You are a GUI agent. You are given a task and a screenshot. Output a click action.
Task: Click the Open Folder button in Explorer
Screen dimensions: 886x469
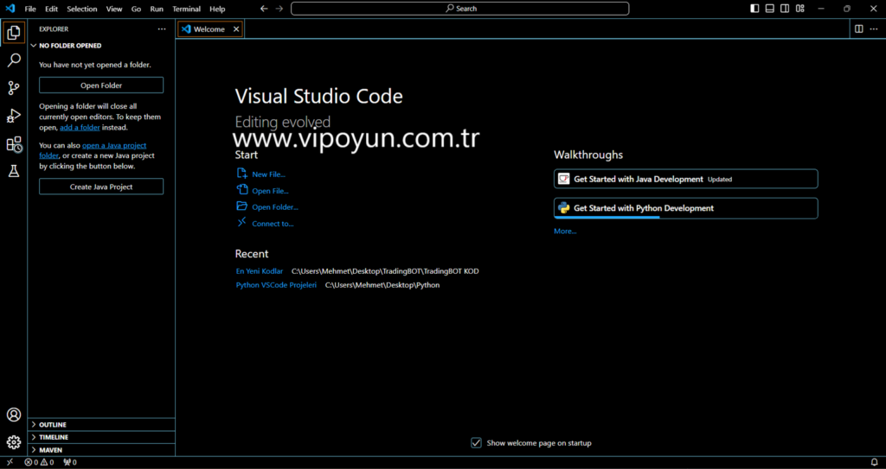click(101, 86)
